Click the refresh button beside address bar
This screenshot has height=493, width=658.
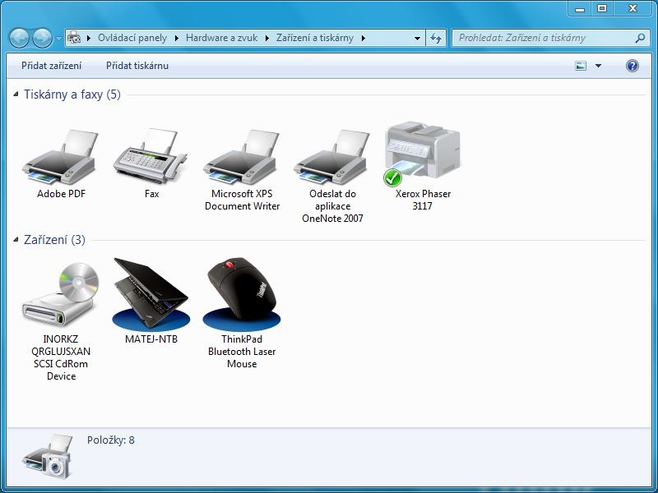click(436, 39)
